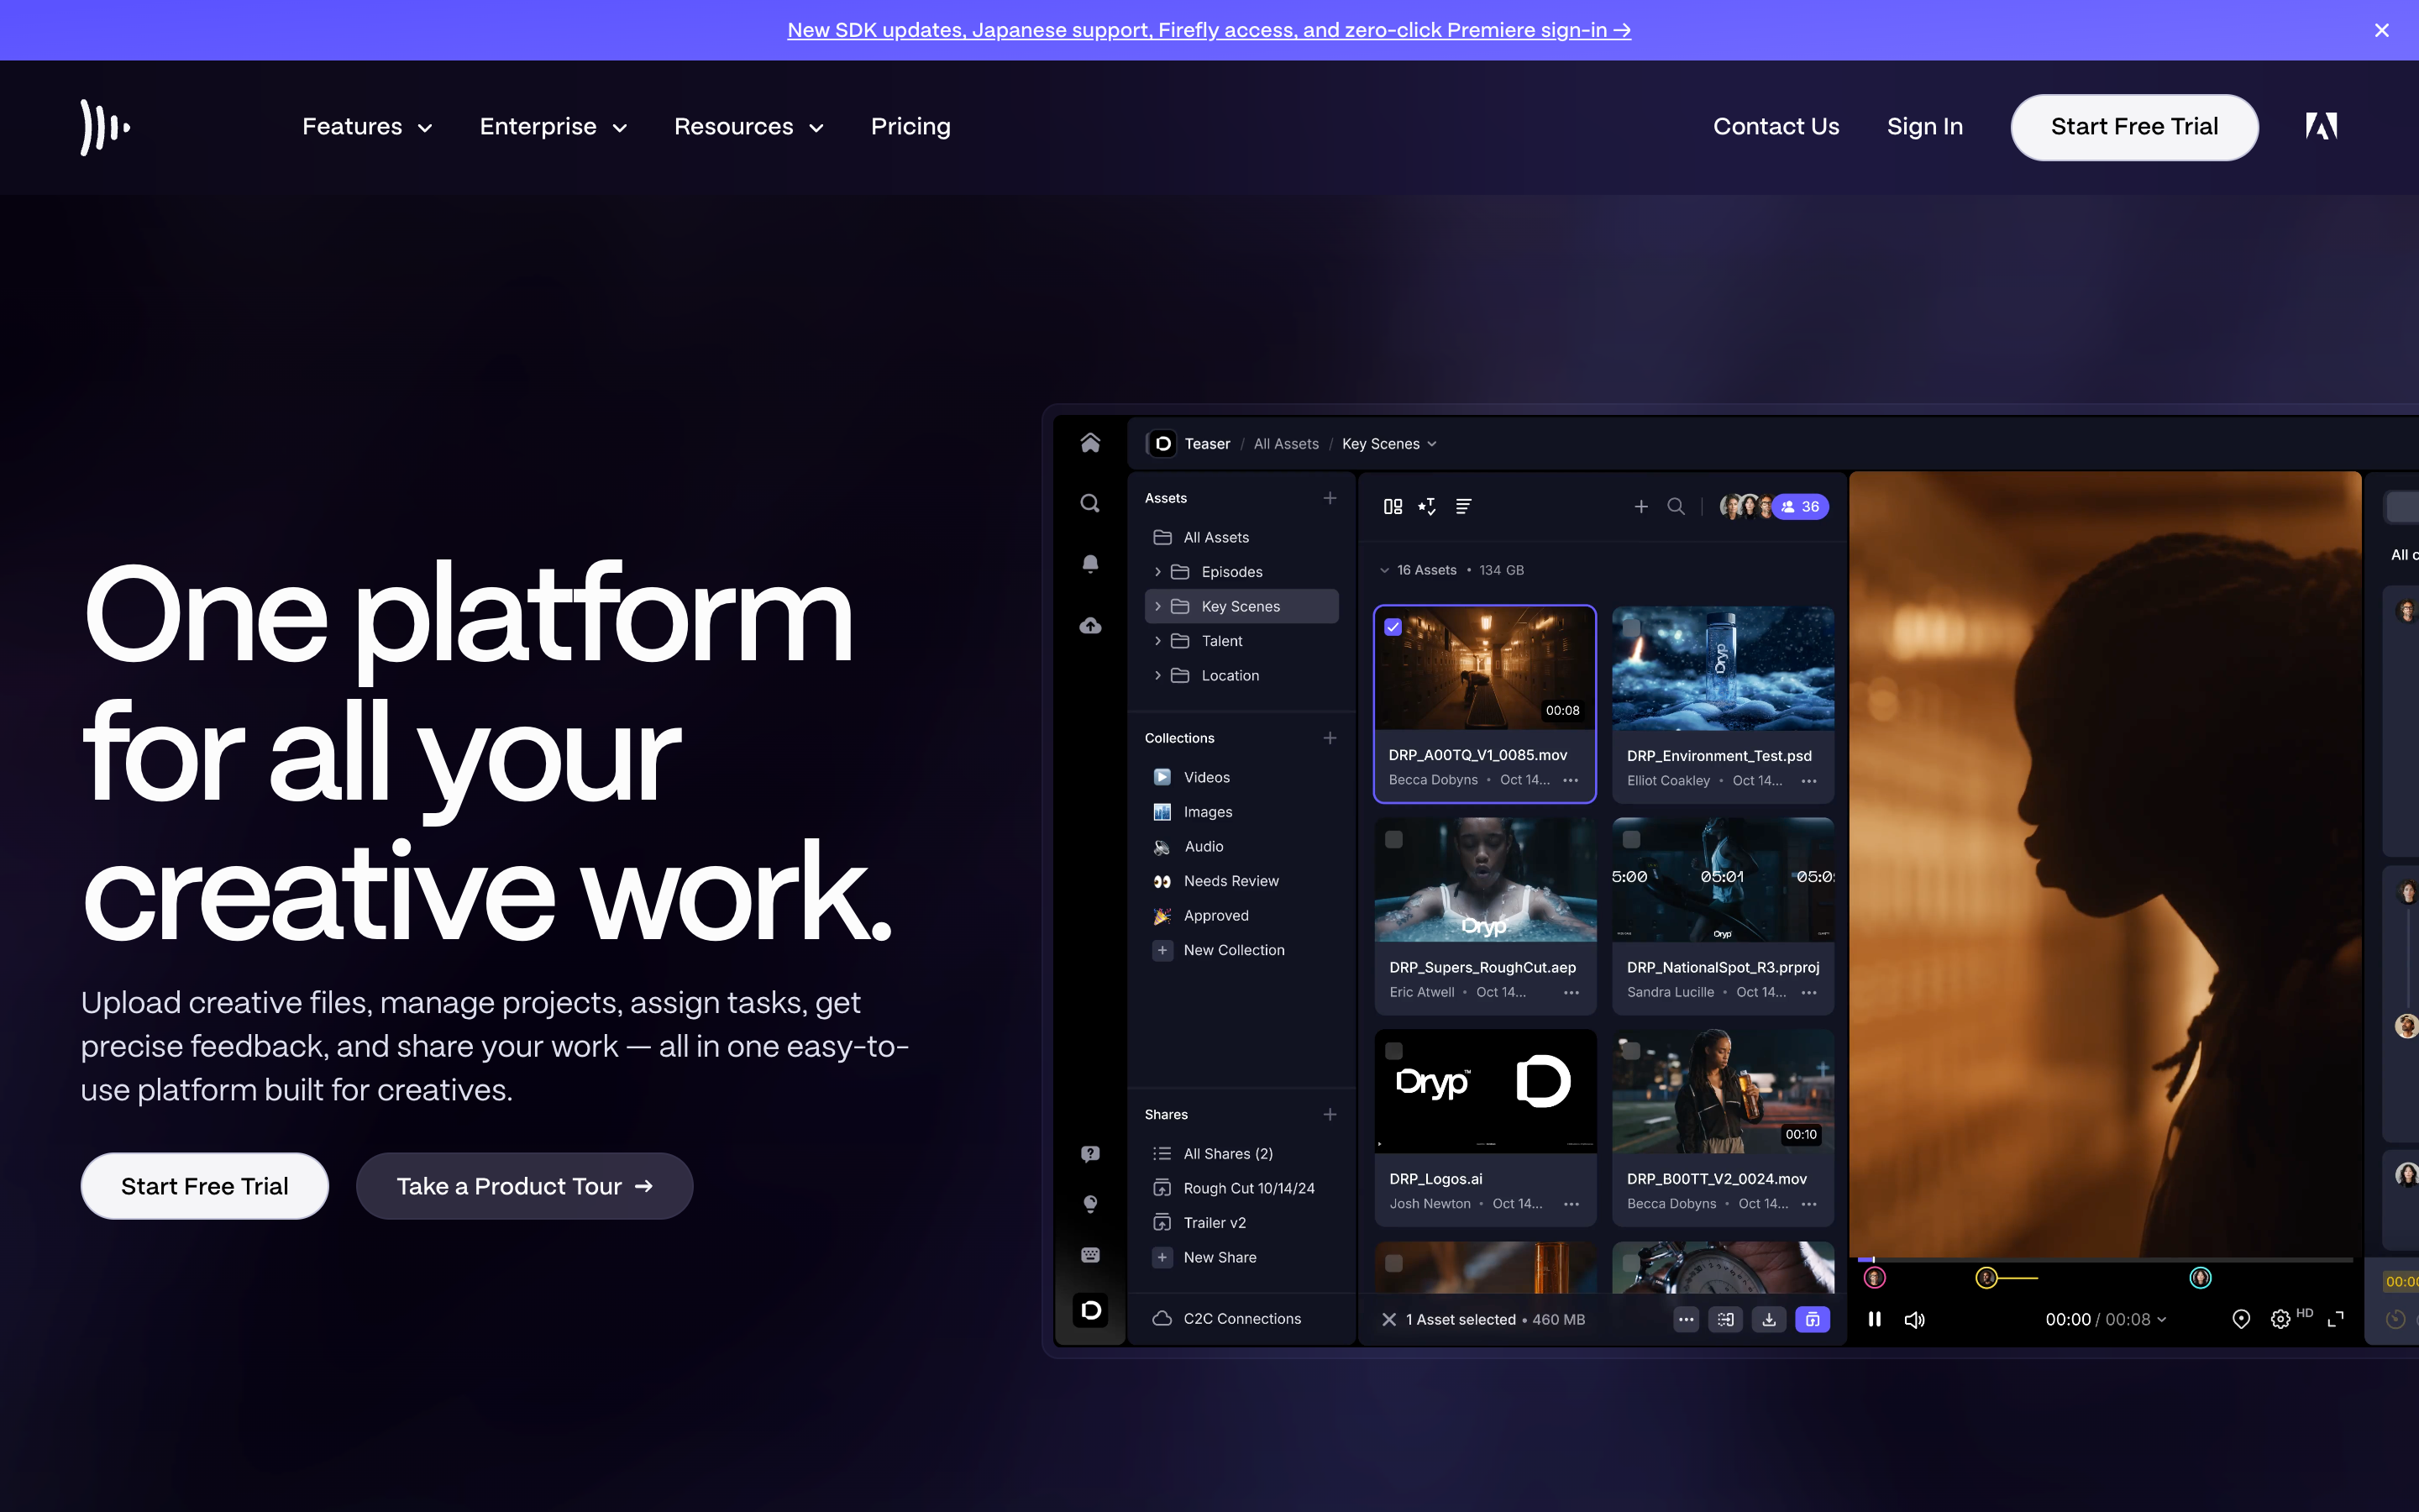Download the selected asset
2419x1512 pixels.
point(1768,1320)
